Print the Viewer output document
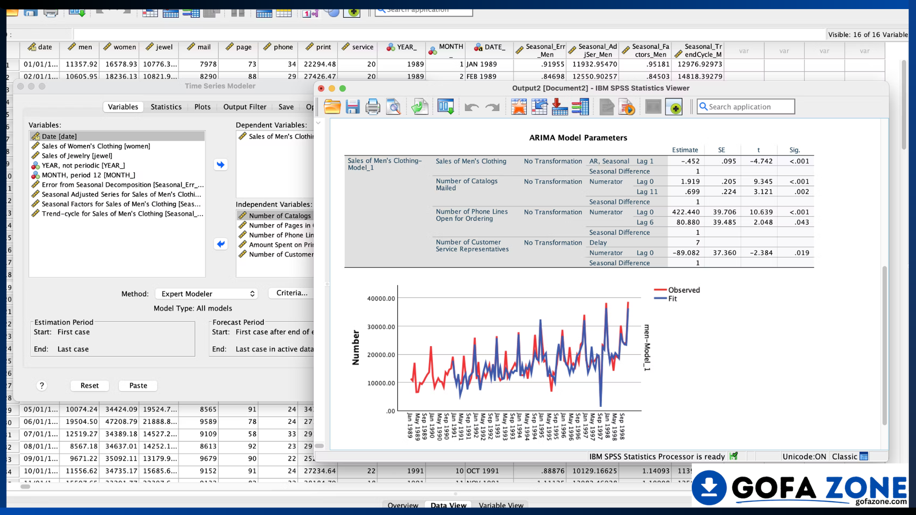Viewport: 916px width, 515px height. point(373,107)
